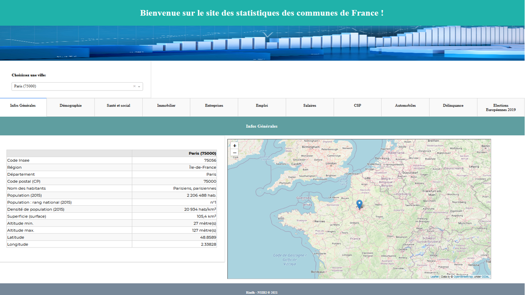Open the Santé et social tab
This screenshot has width=525, height=295.
coord(119,106)
